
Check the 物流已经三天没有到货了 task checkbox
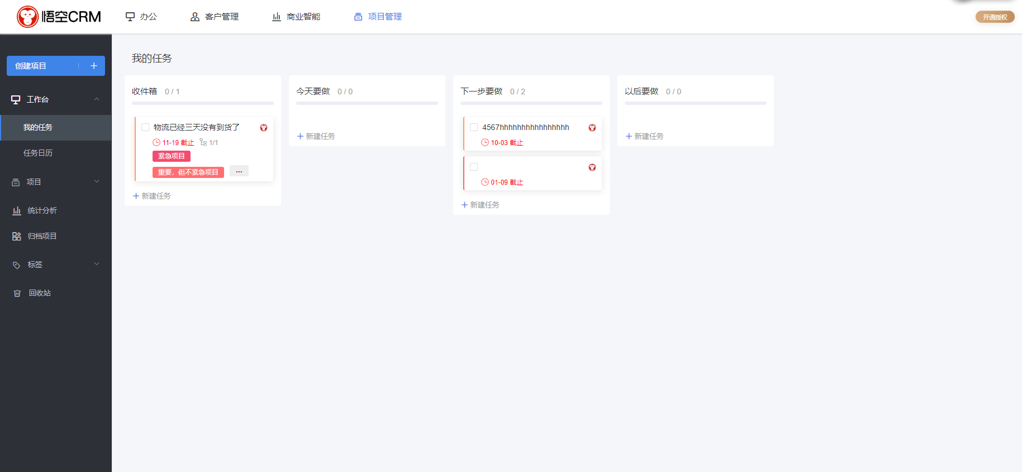click(x=145, y=127)
